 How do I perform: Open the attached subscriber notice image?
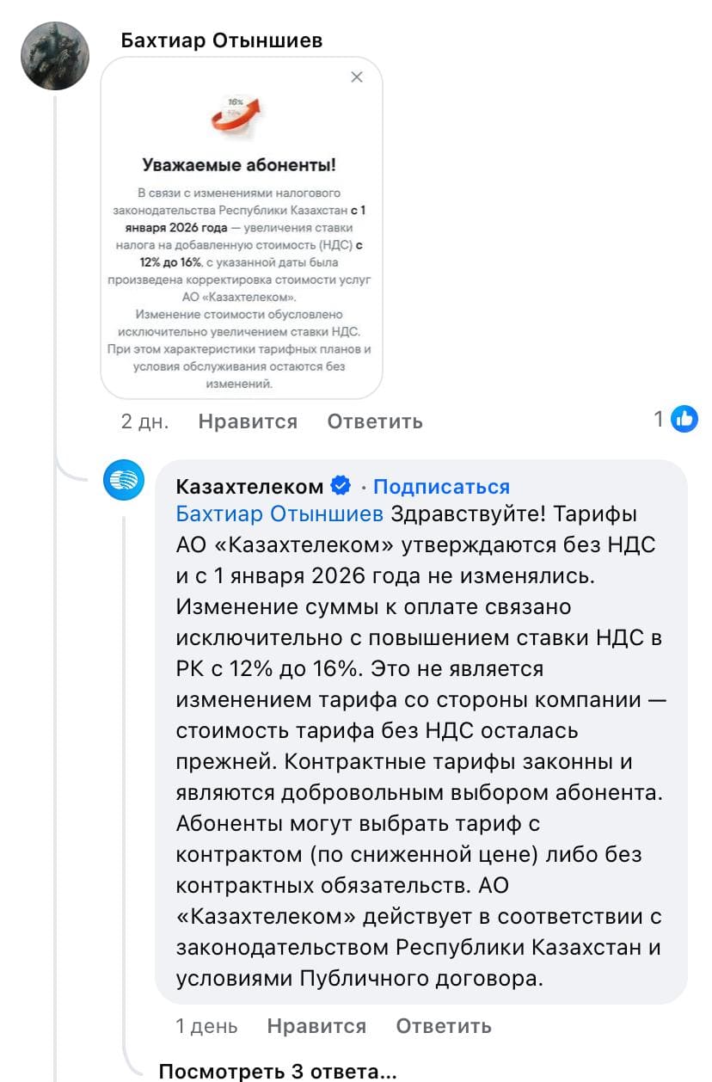click(241, 258)
